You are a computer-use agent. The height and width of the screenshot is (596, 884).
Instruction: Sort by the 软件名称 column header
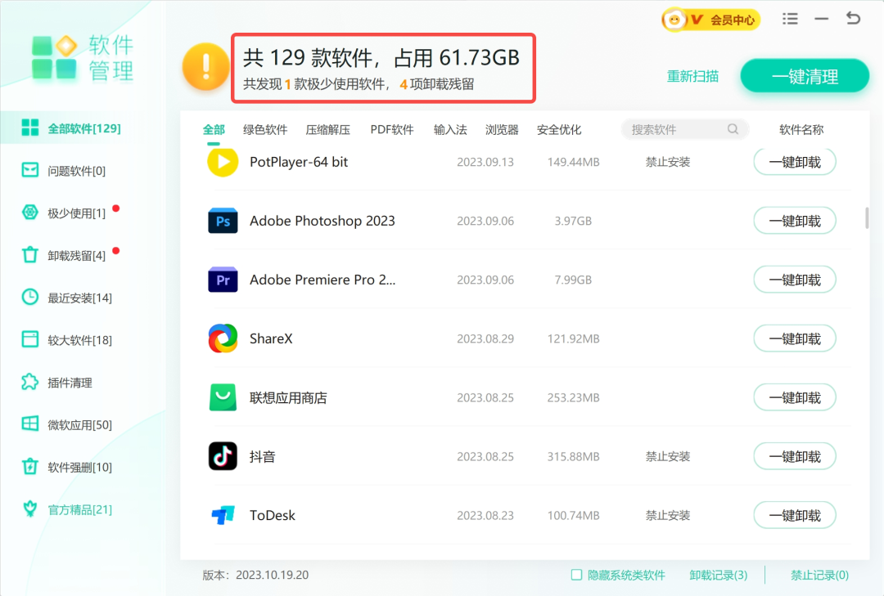801,129
